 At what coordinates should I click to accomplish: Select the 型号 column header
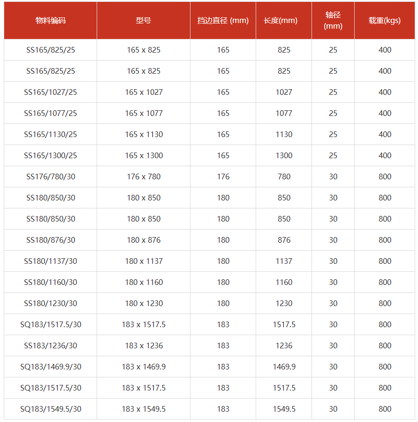[144, 21]
